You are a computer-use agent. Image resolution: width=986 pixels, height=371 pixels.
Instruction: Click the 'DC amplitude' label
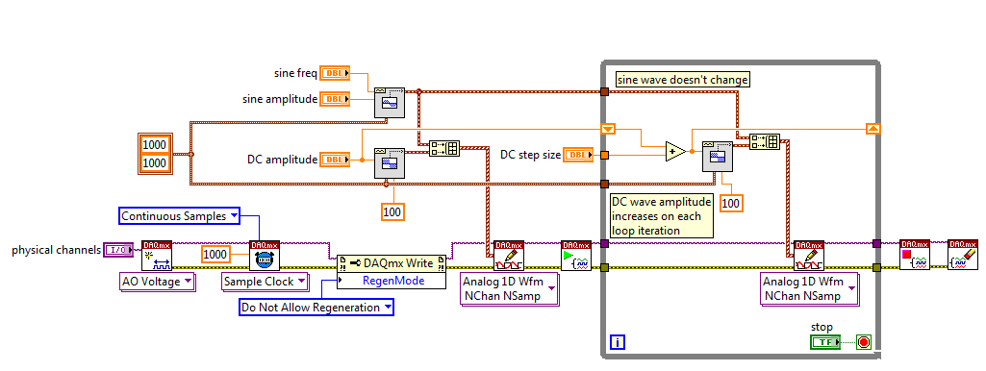point(283,160)
